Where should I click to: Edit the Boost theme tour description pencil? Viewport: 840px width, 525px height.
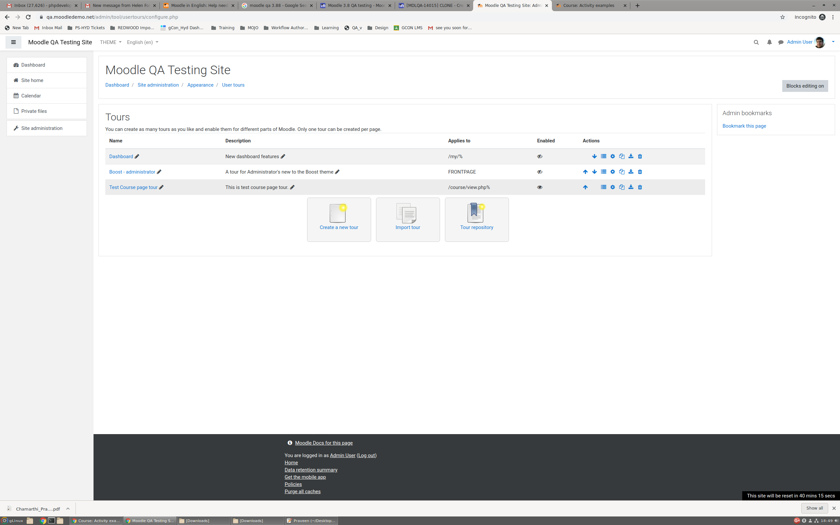click(337, 172)
